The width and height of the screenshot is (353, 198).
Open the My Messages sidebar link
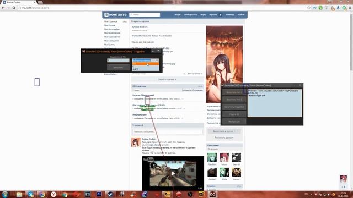111,41
